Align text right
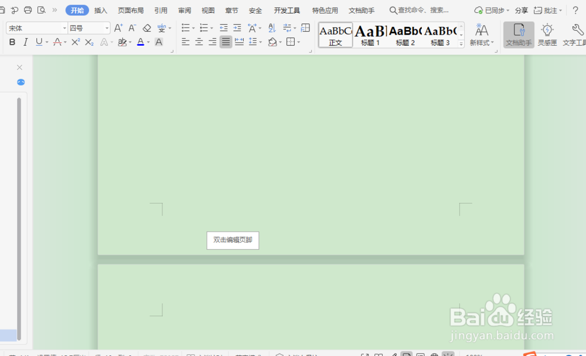 point(212,42)
